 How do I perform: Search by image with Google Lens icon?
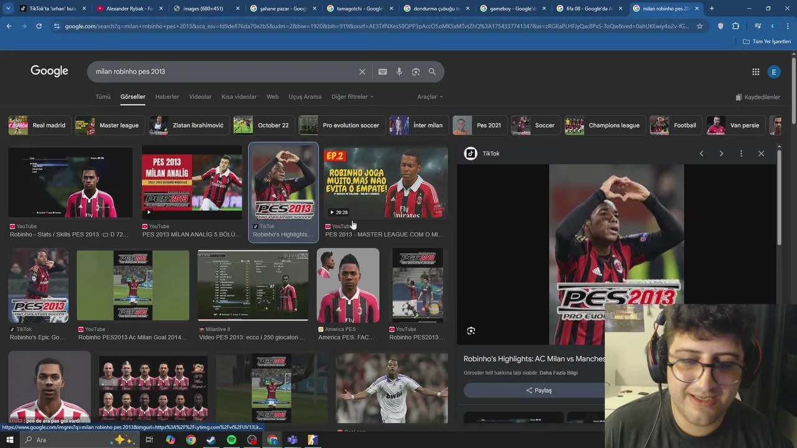pyautogui.click(x=416, y=72)
